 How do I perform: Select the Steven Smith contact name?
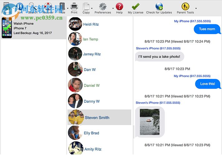pyautogui.click(x=97, y=118)
